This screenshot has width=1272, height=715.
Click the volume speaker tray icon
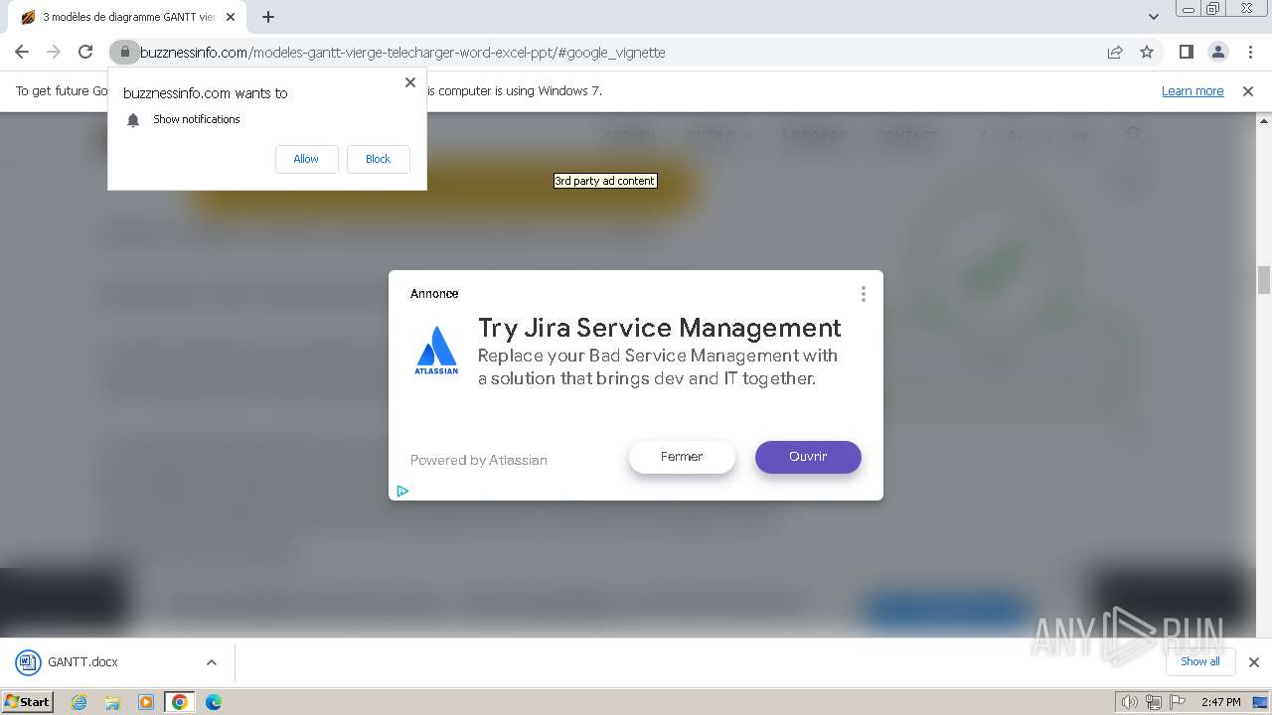(x=1130, y=702)
